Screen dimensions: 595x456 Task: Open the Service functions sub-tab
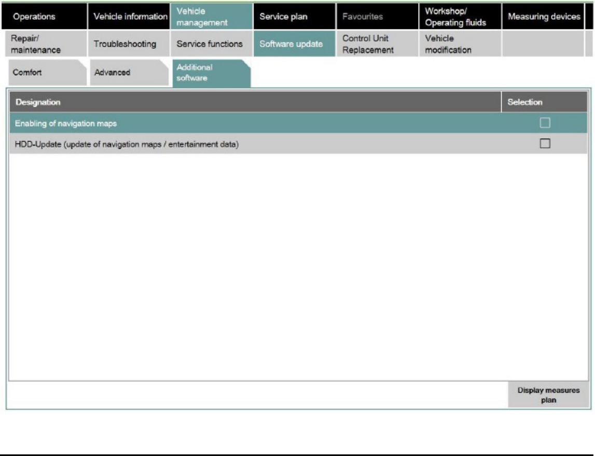pyautogui.click(x=211, y=44)
